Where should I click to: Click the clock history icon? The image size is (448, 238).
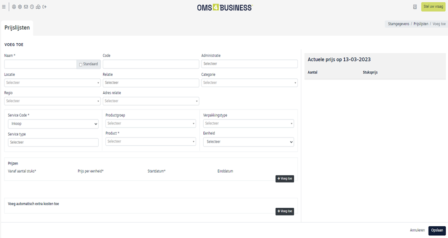pyautogui.click(x=32, y=7)
